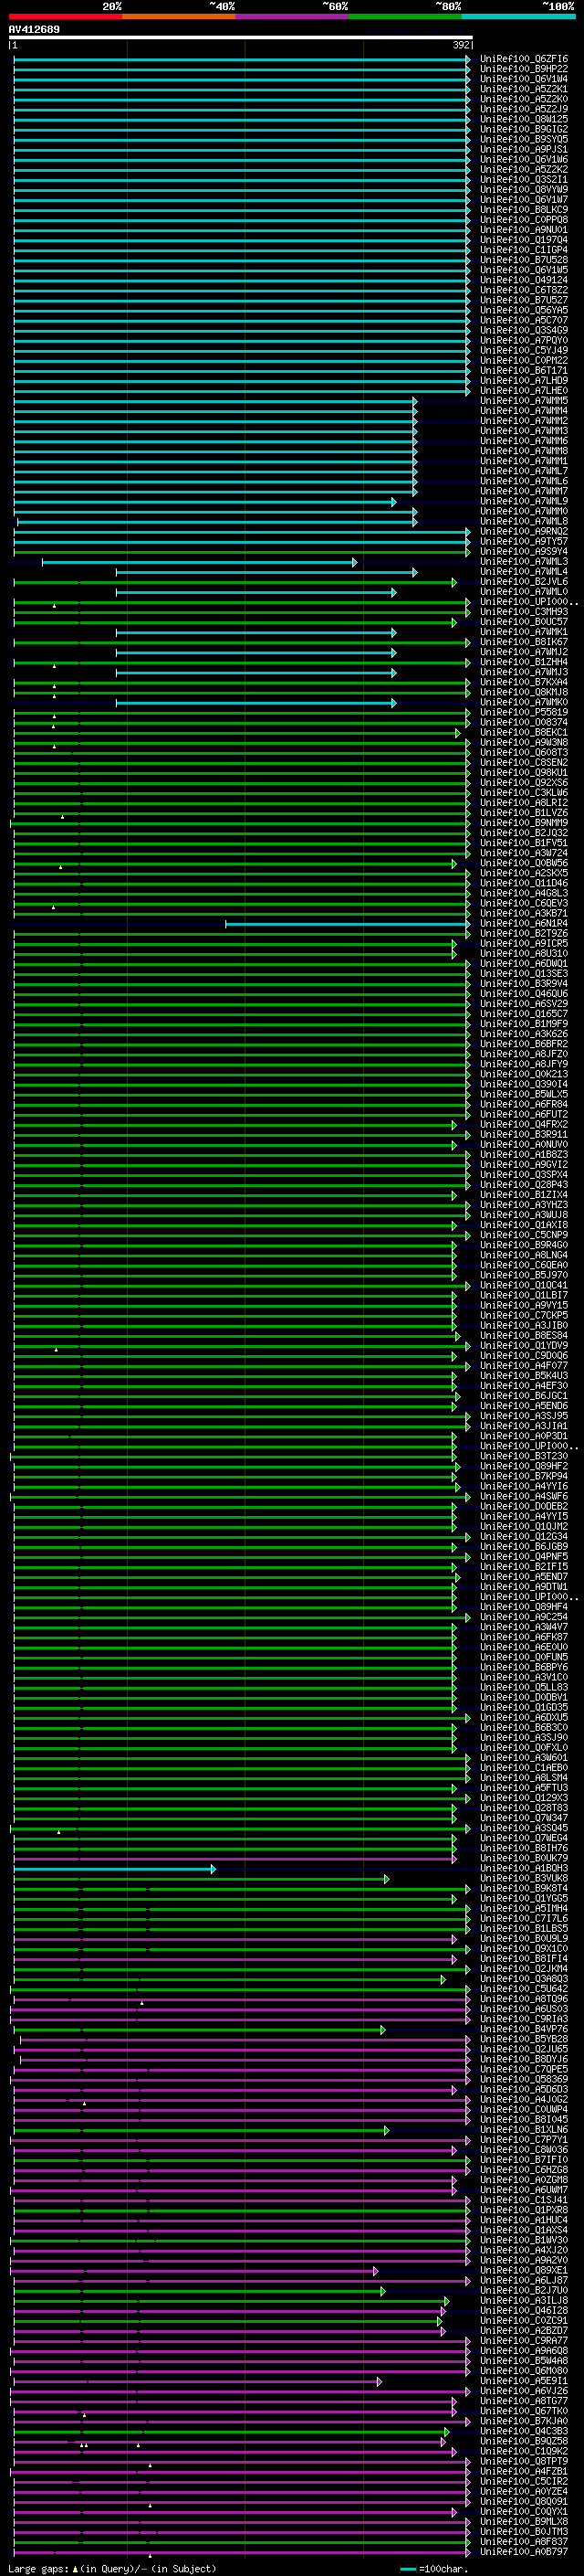Select the UniRef100_A6N1R4 label
The width and height of the screenshot is (584, 2576).
point(524,923)
